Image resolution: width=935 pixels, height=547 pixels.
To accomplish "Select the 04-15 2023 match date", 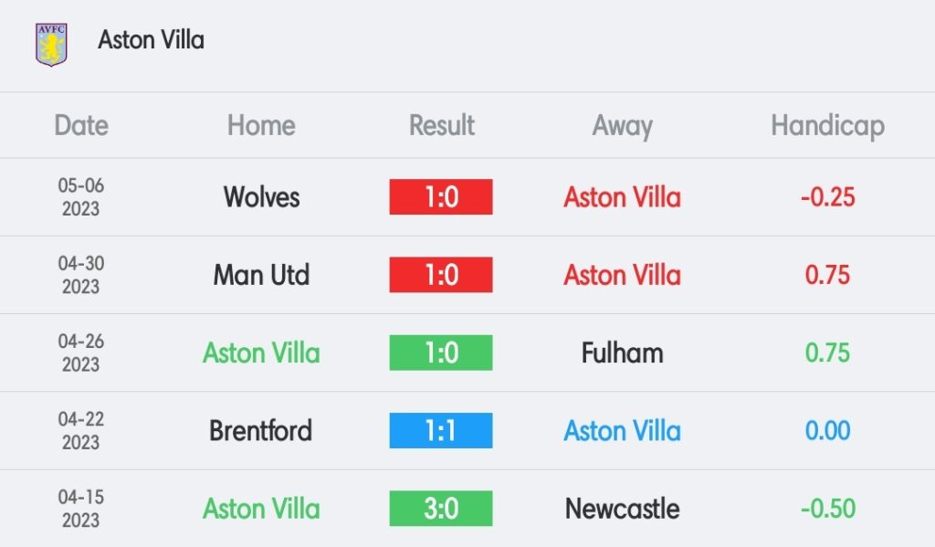I will tap(81, 509).
